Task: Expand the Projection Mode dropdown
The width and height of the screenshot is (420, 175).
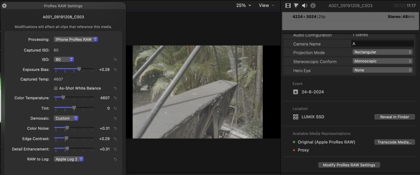Action: click(x=382, y=52)
